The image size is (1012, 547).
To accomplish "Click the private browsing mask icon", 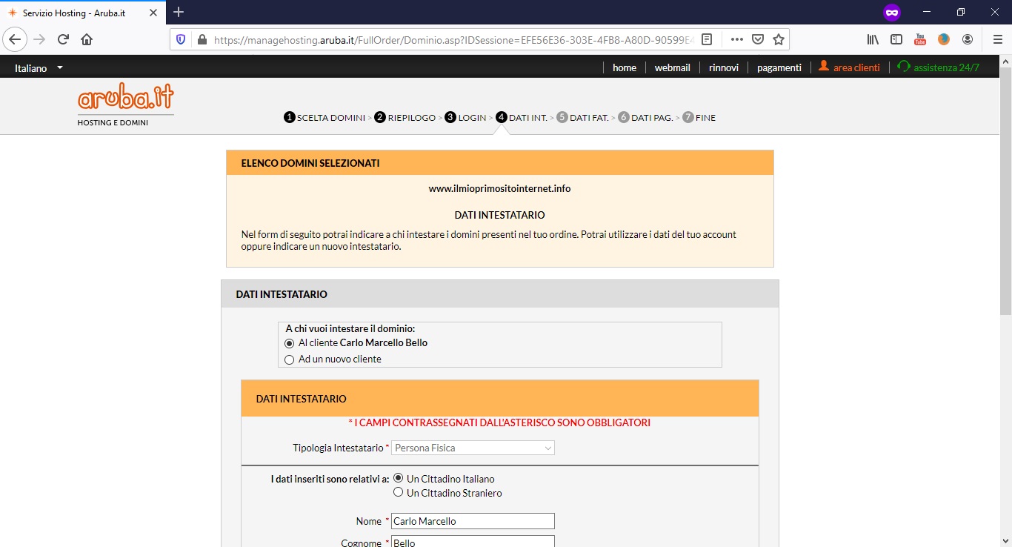I will tap(892, 13).
